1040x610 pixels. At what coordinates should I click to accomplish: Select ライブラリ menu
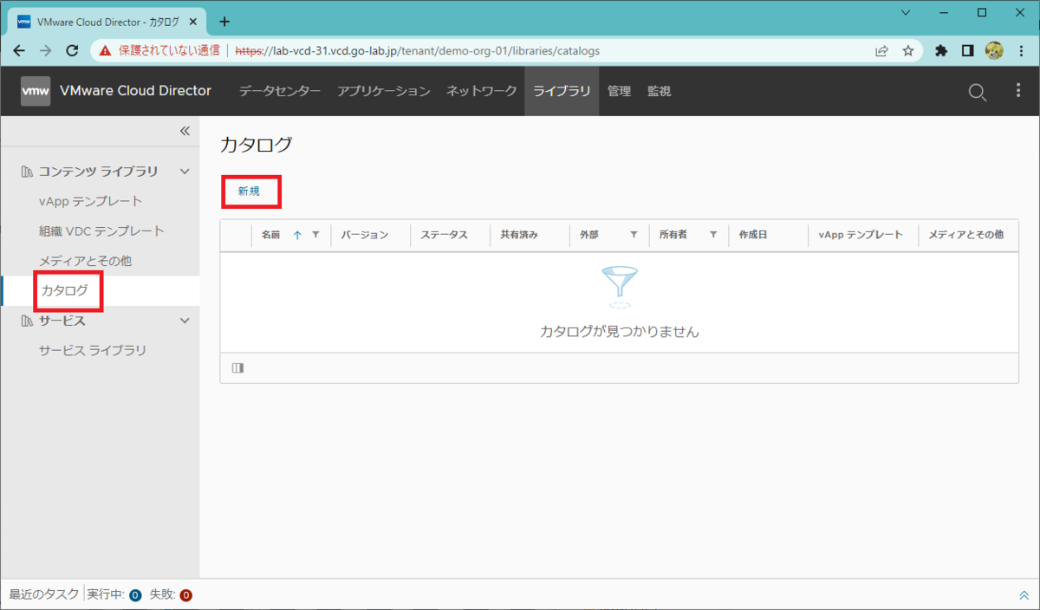(562, 91)
